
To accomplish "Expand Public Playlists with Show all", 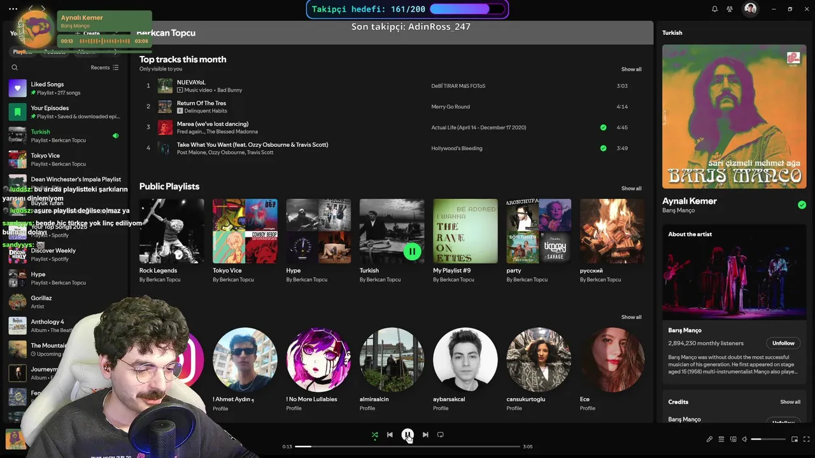I will pos(631,188).
